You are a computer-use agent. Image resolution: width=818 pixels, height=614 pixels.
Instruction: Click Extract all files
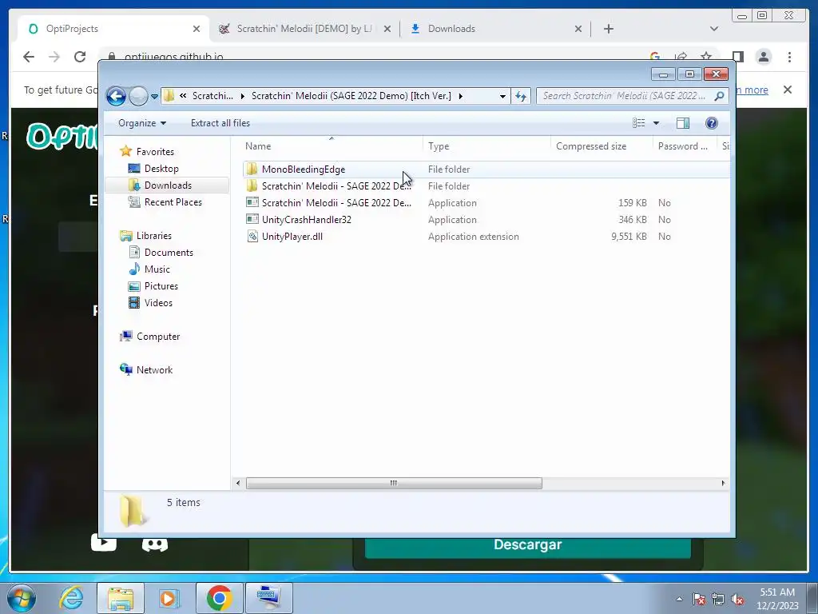[x=220, y=123]
